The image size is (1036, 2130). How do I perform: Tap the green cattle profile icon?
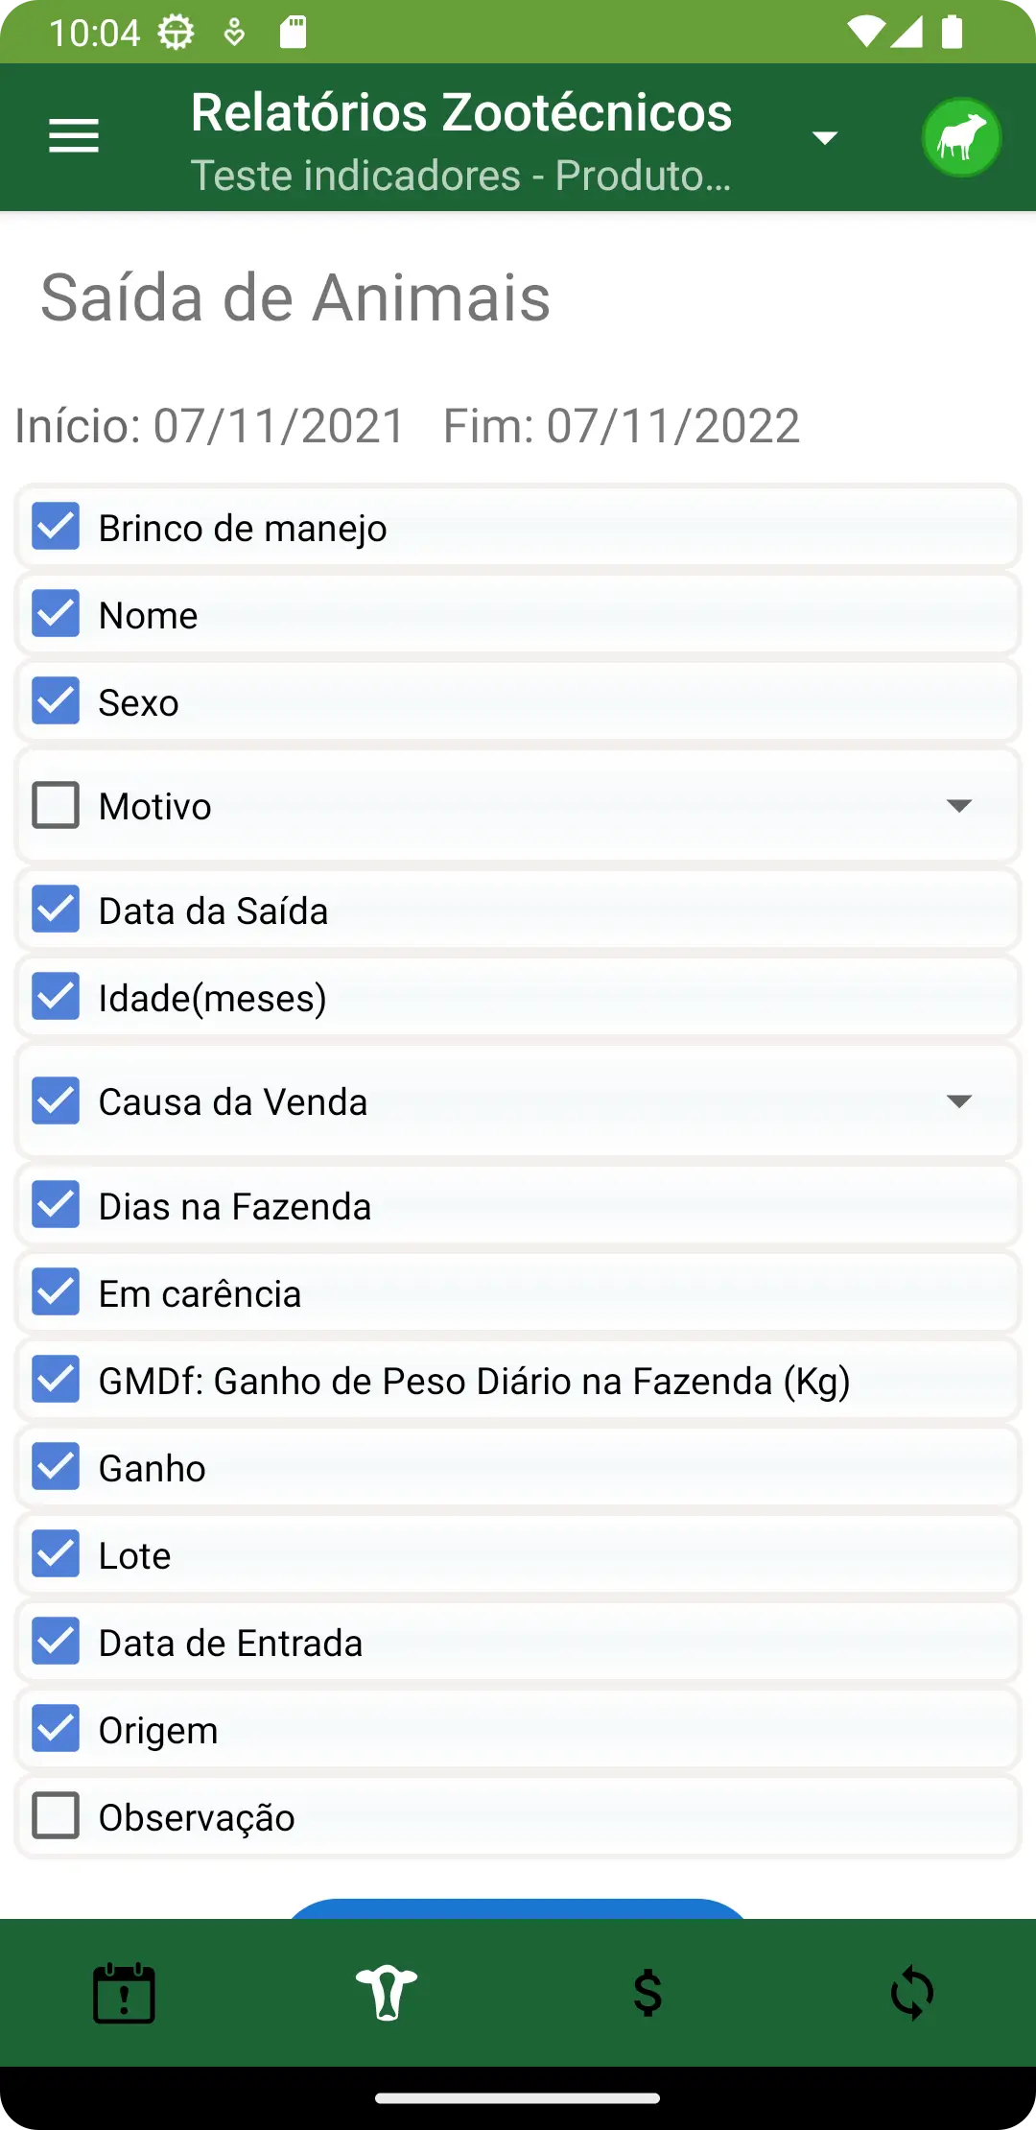tap(961, 137)
